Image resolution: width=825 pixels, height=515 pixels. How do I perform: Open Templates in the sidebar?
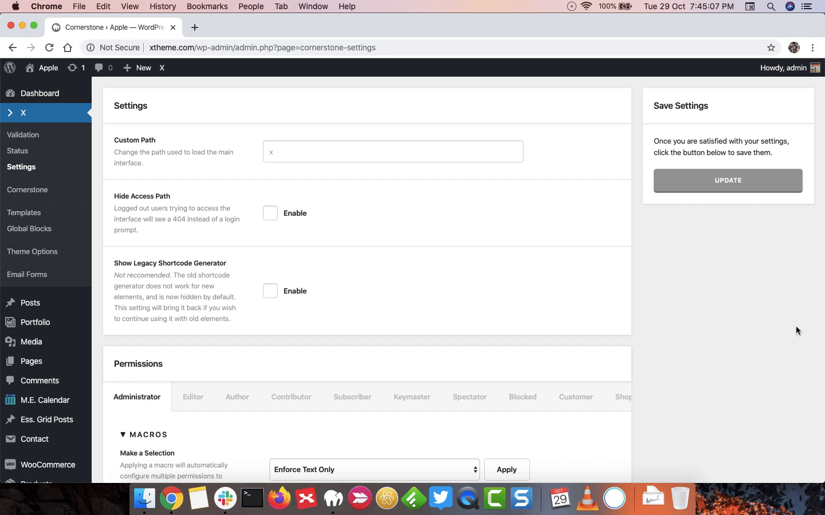tap(24, 212)
